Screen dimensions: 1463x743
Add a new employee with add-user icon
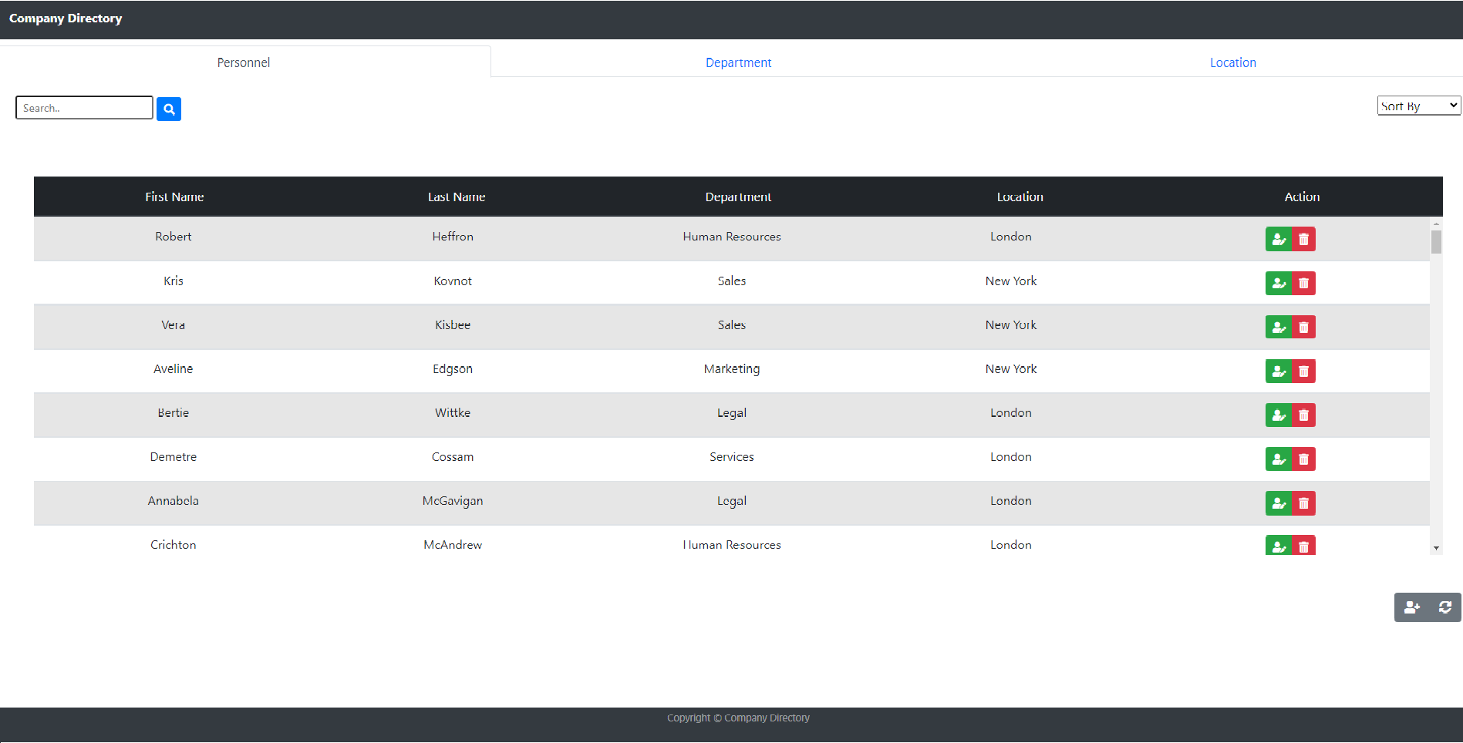coord(1411,607)
